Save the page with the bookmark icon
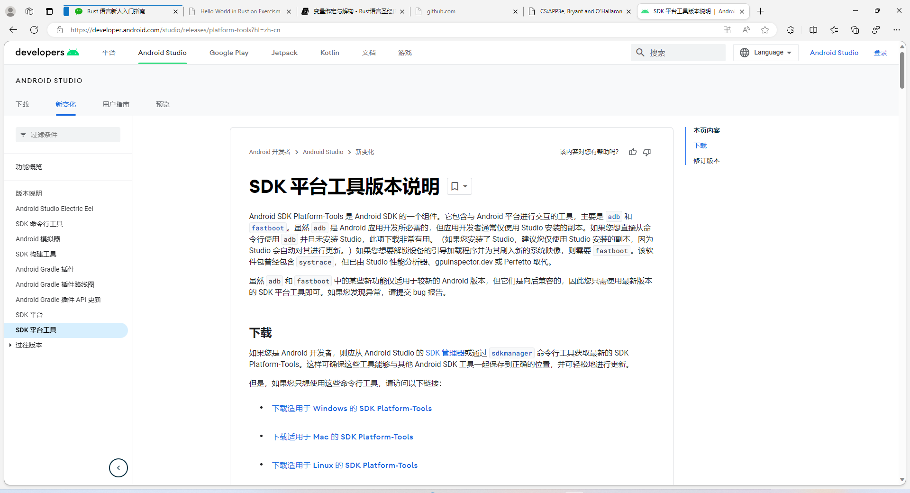The height and width of the screenshot is (493, 910). click(x=455, y=186)
